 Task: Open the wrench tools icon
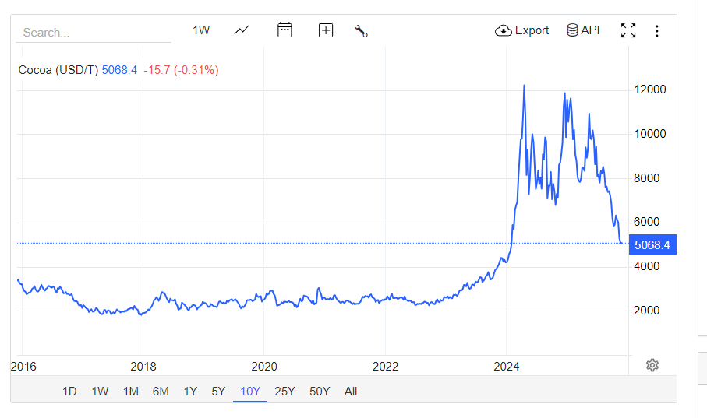pyautogui.click(x=361, y=31)
